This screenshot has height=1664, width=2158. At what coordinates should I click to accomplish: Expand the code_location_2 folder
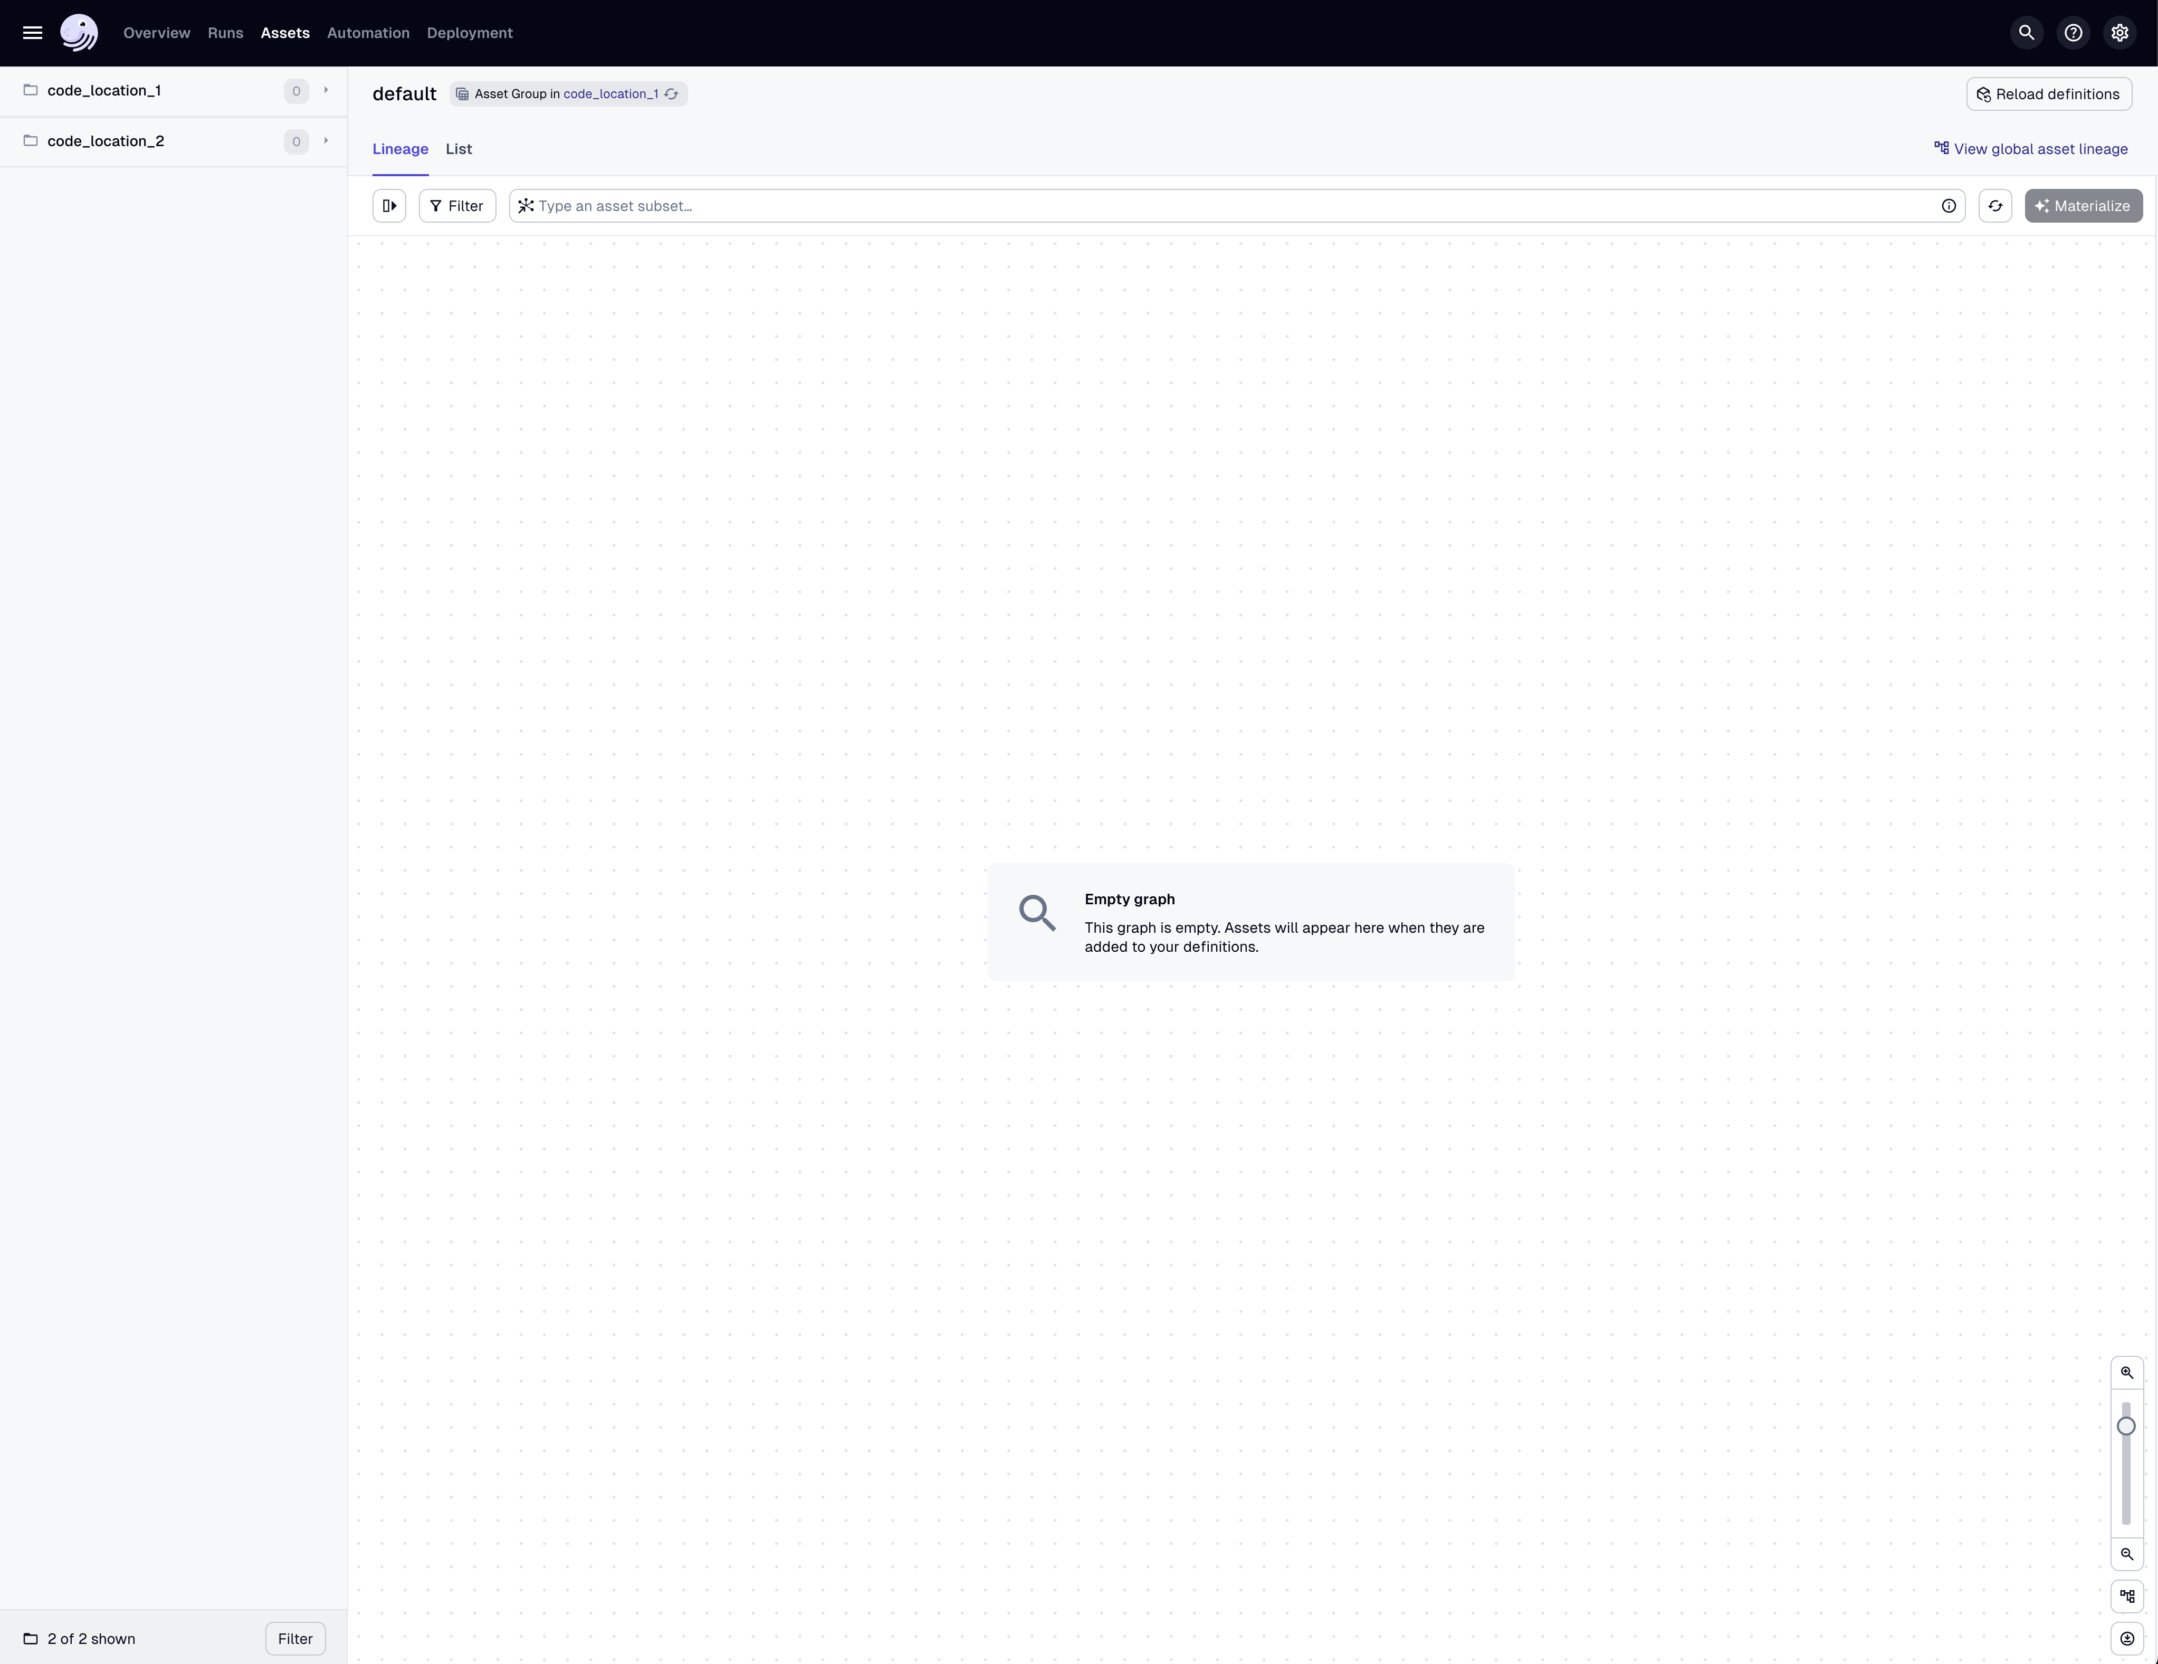pos(325,141)
